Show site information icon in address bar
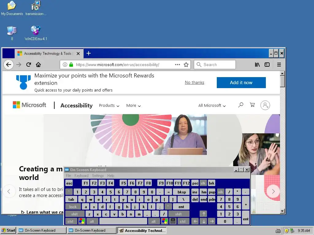 click(65, 65)
